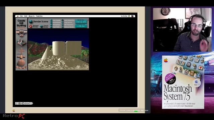Click the Rendering time readout
Viewport: 214px width, 120px height.
click(x=81, y=26)
